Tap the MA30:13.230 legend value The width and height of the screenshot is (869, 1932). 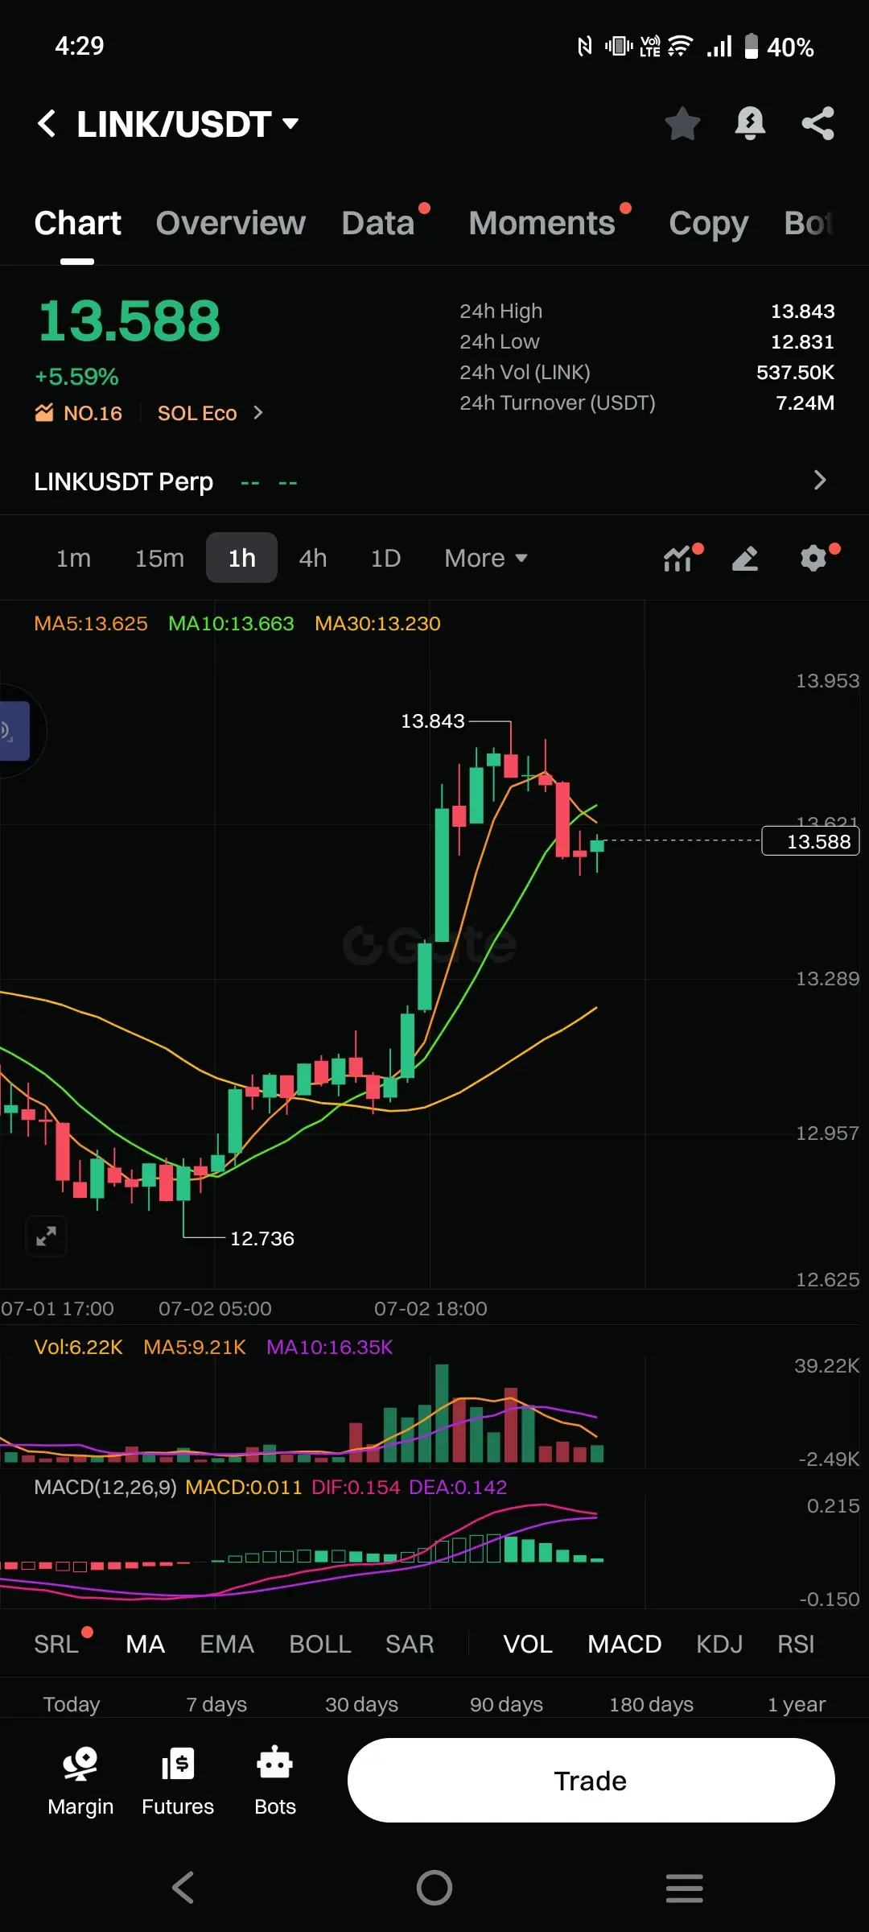pos(377,624)
